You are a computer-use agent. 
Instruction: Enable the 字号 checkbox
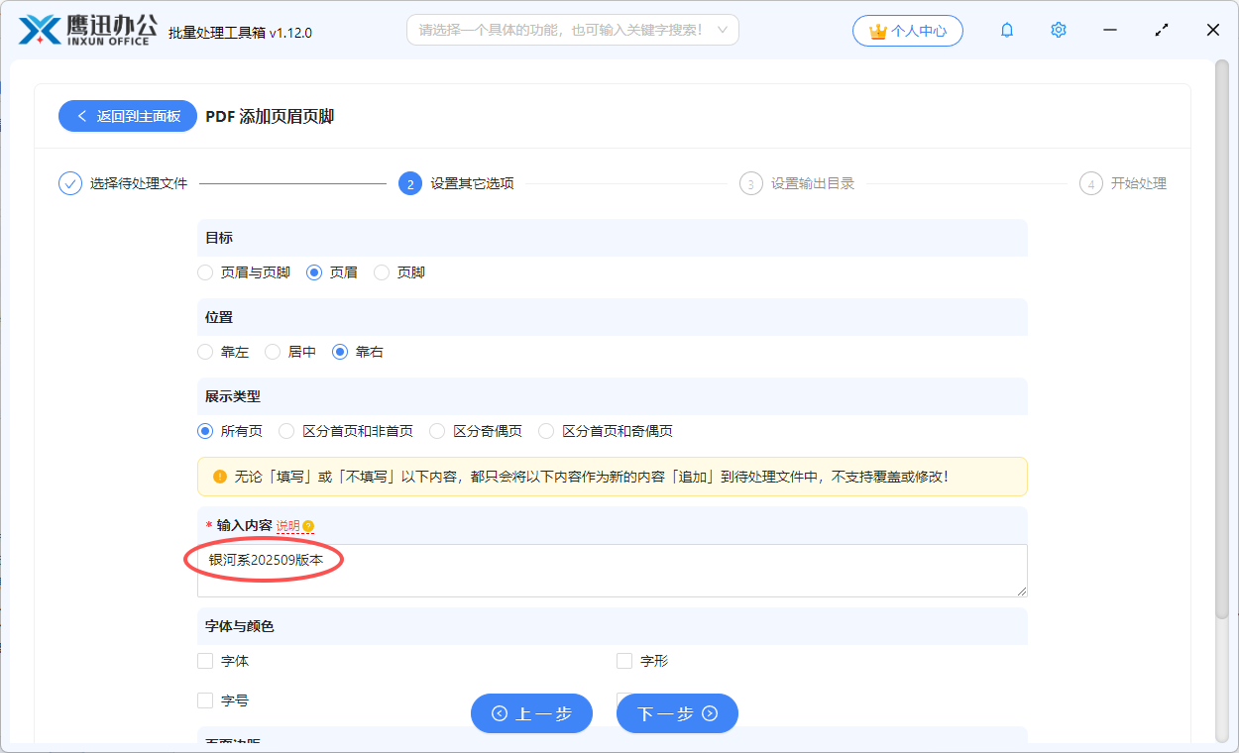click(205, 699)
